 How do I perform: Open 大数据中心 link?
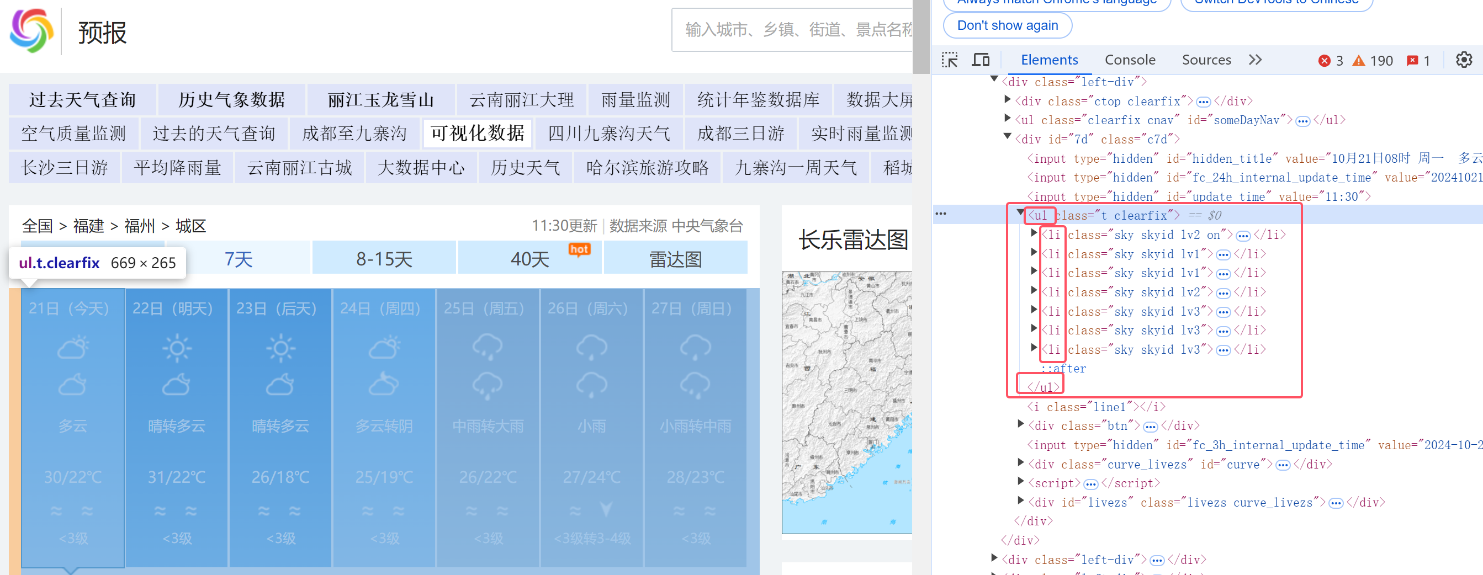pyautogui.click(x=421, y=168)
